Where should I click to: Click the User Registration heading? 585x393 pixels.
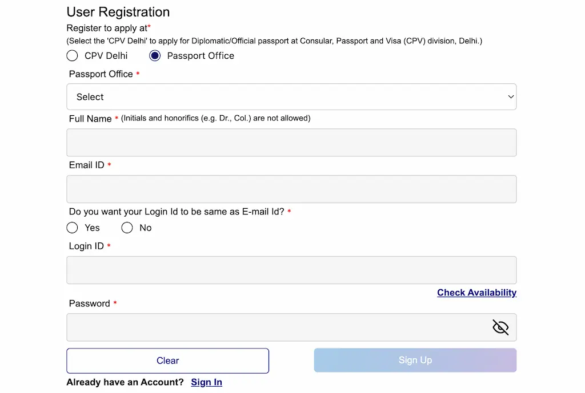tap(118, 12)
